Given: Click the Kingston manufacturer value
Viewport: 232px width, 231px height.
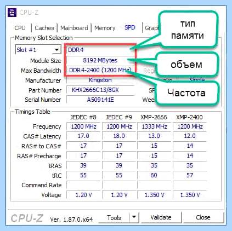Looking at the screenshot, I should pos(100,80).
